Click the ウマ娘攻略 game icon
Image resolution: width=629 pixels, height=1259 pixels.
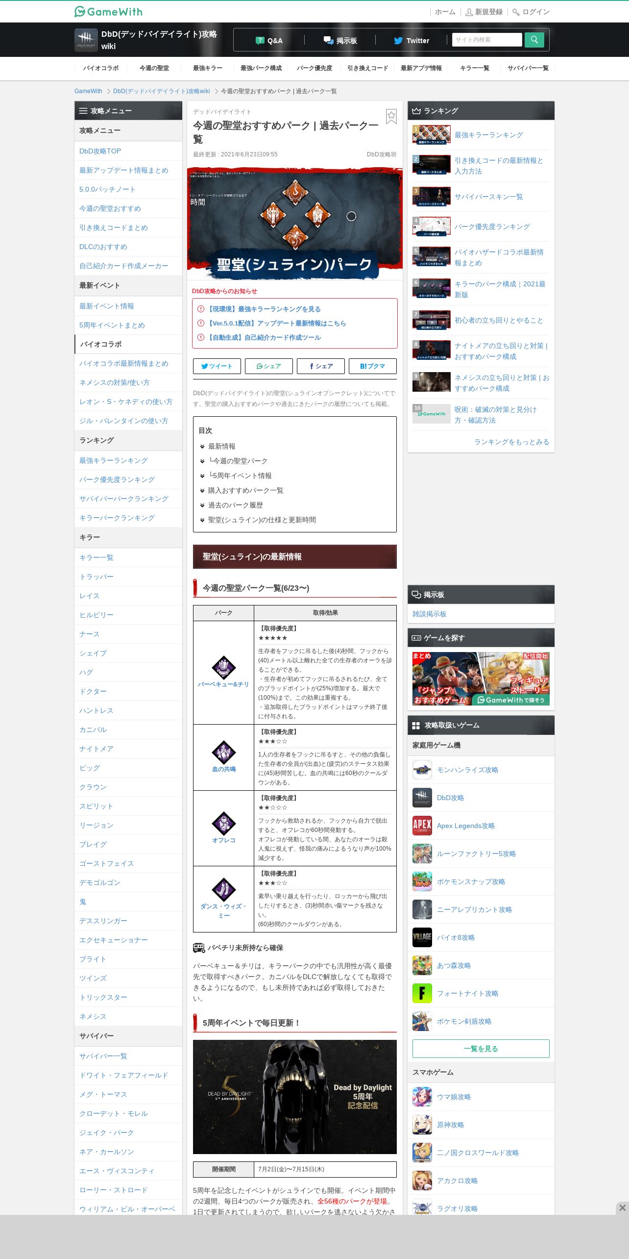click(x=422, y=1097)
